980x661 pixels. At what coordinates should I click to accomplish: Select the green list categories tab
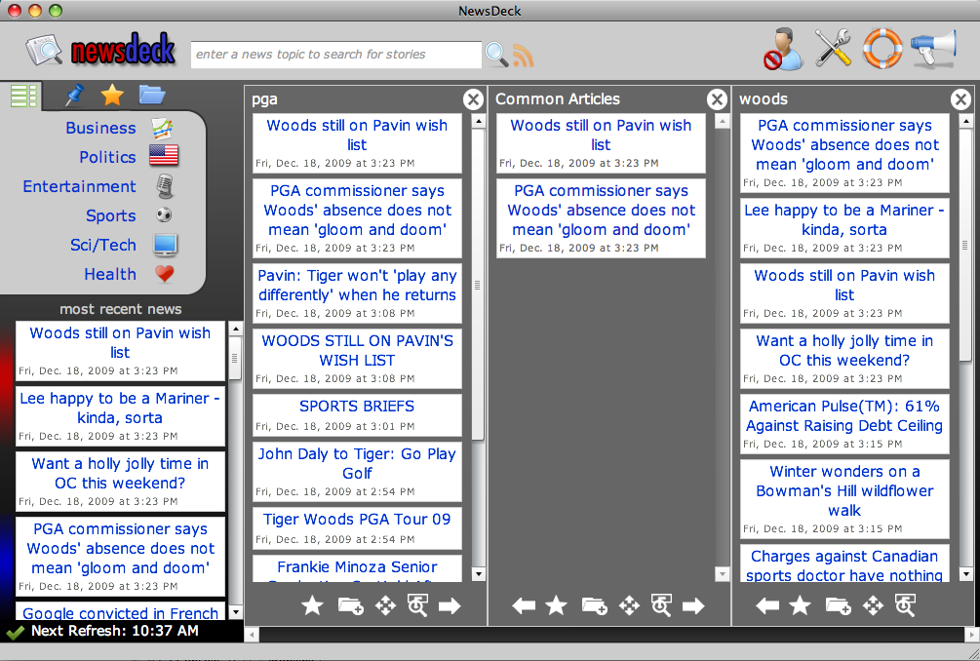click(23, 96)
